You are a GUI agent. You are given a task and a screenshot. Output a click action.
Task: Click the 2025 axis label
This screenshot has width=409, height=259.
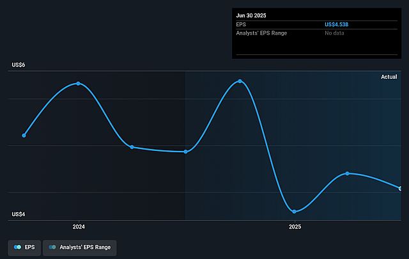295,227
